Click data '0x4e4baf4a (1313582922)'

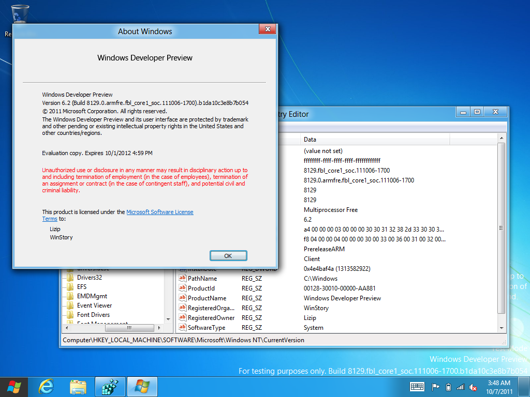click(x=337, y=269)
